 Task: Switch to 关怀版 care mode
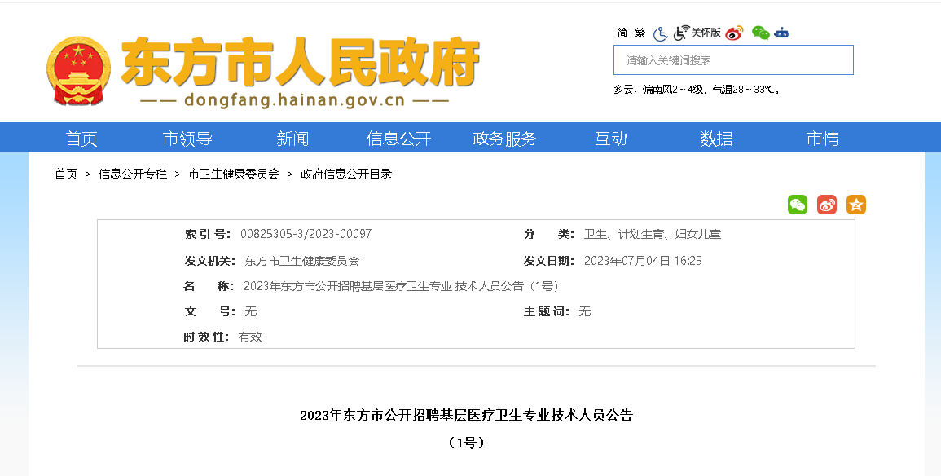pos(697,33)
